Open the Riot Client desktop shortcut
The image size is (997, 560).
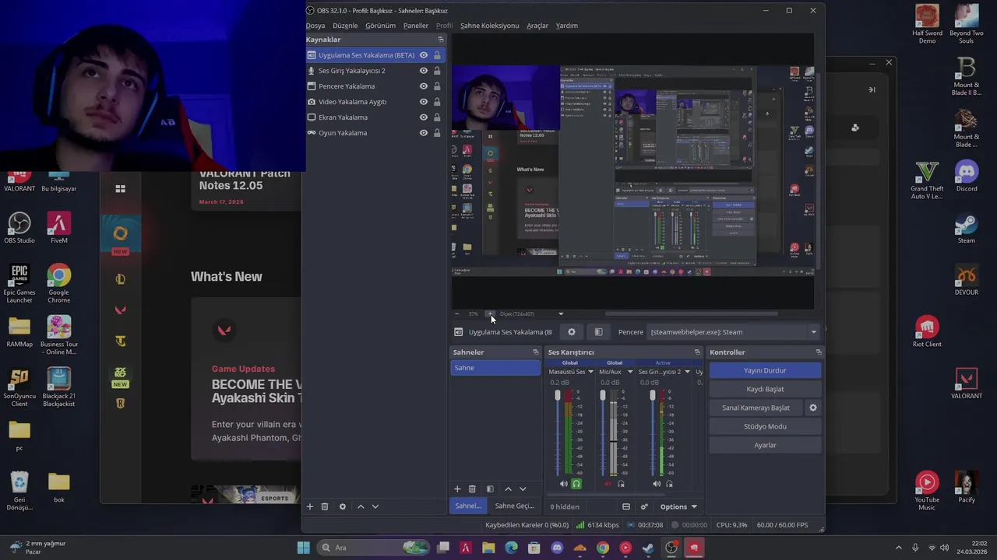click(x=927, y=332)
